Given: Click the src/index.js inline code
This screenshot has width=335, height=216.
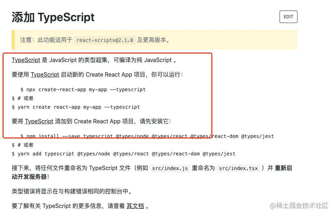Looking at the screenshot, I should tap(170, 168).
